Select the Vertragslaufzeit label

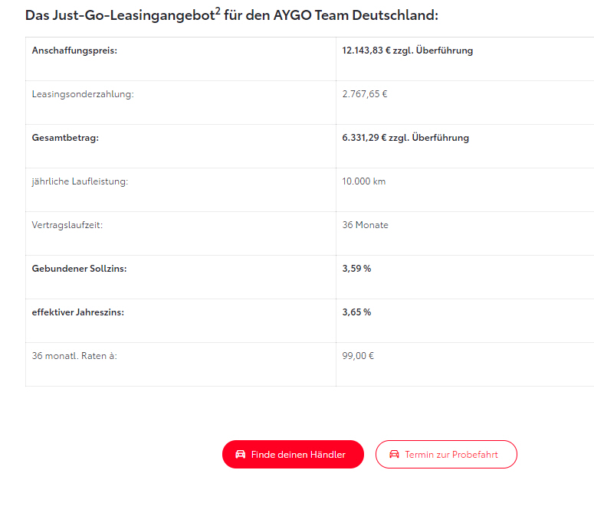tap(67, 225)
